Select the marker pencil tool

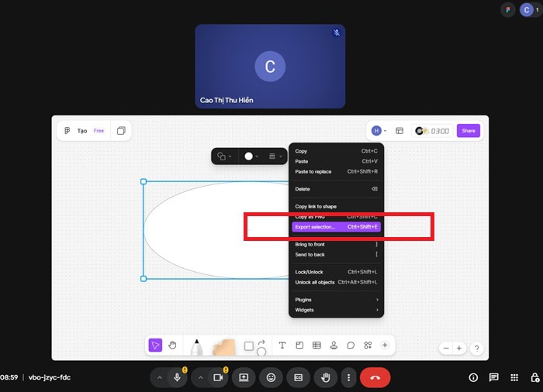point(196,347)
